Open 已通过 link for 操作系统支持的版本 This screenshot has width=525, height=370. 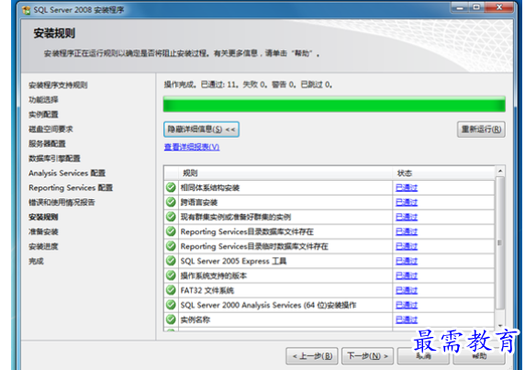click(x=407, y=276)
